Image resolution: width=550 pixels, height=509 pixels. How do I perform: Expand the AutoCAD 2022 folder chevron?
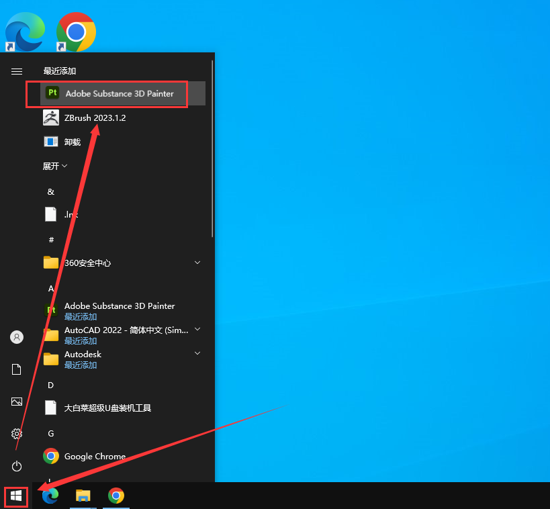coord(197,329)
